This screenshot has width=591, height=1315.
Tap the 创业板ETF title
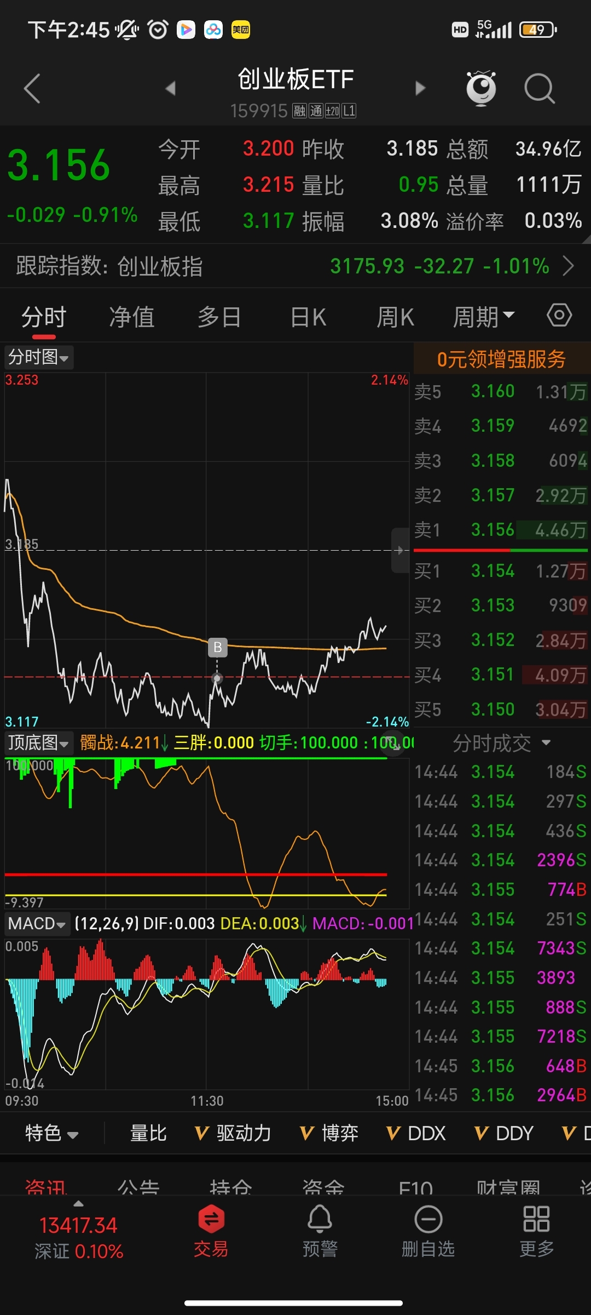coord(296,79)
